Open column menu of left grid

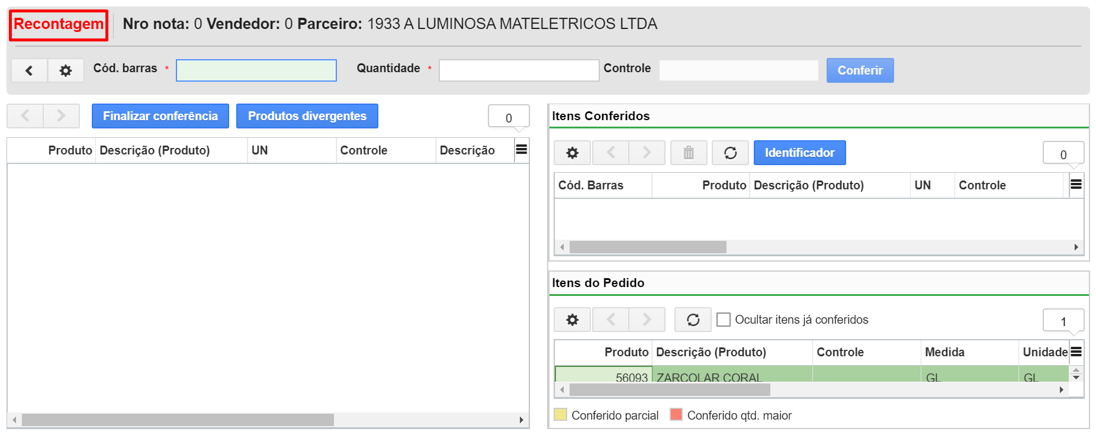pyautogui.click(x=521, y=150)
